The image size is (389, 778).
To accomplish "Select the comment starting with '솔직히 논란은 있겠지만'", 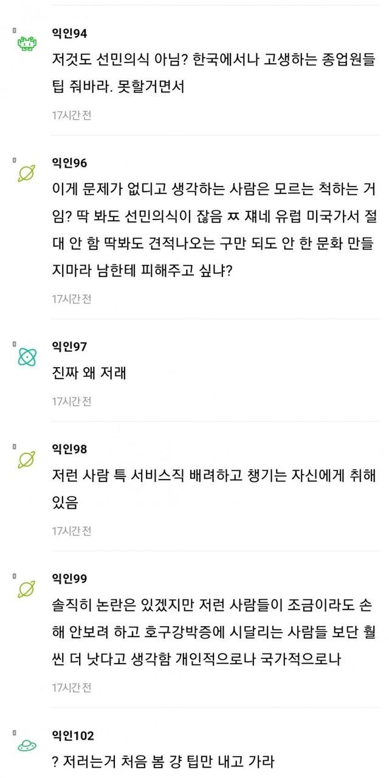I will point(214,633).
